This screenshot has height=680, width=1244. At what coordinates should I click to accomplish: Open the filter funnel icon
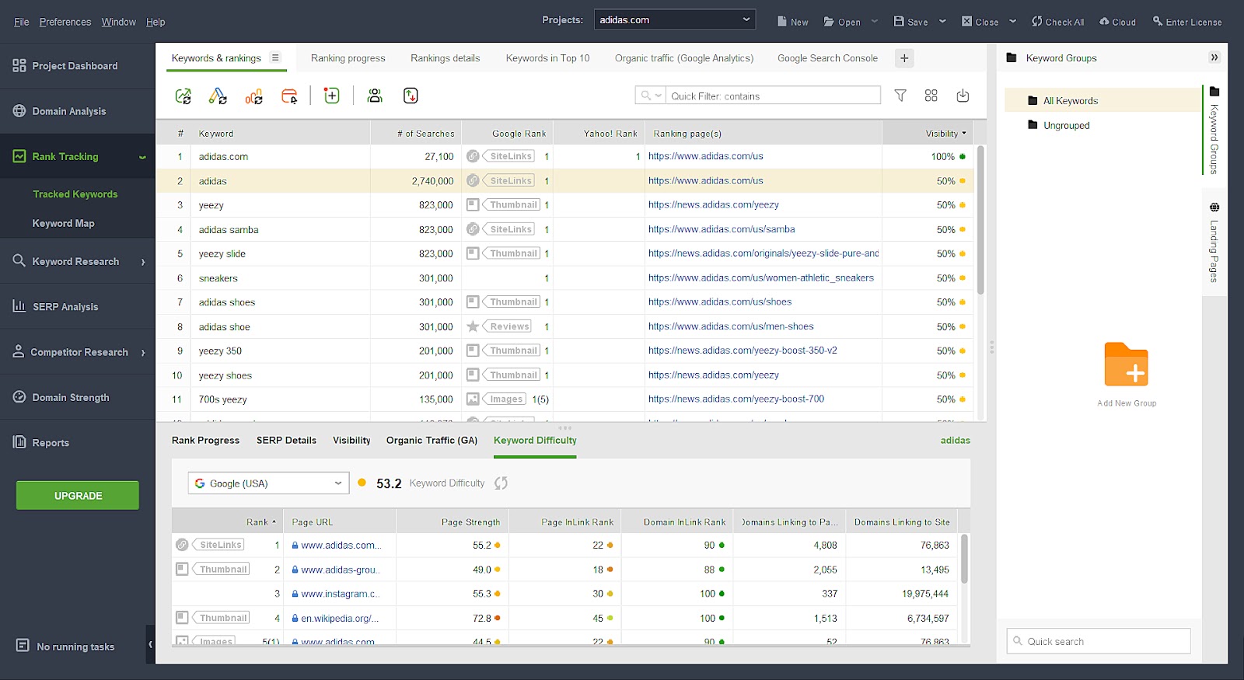click(900, 96)
